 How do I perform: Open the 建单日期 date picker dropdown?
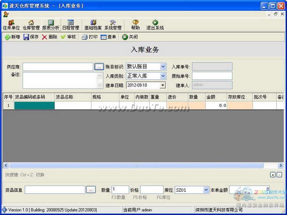163,85
